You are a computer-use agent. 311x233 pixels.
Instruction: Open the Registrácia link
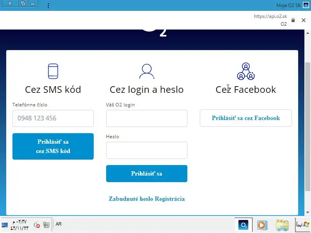[170, 199]
